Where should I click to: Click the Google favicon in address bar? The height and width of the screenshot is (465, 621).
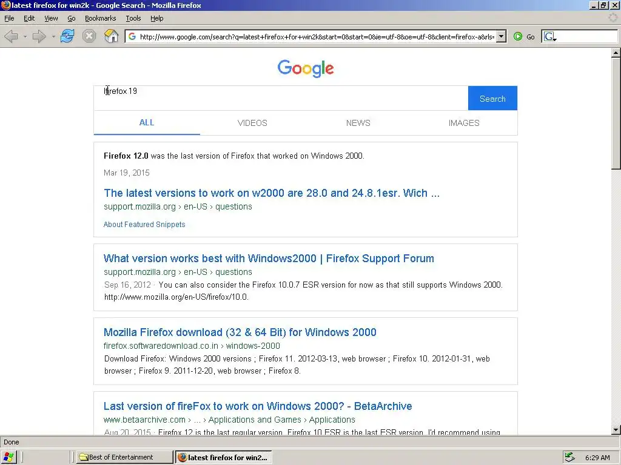(x=132, y=36)
